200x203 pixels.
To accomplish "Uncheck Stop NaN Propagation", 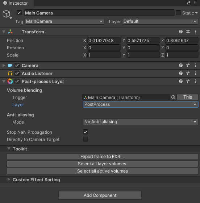I will pos(86,132).
